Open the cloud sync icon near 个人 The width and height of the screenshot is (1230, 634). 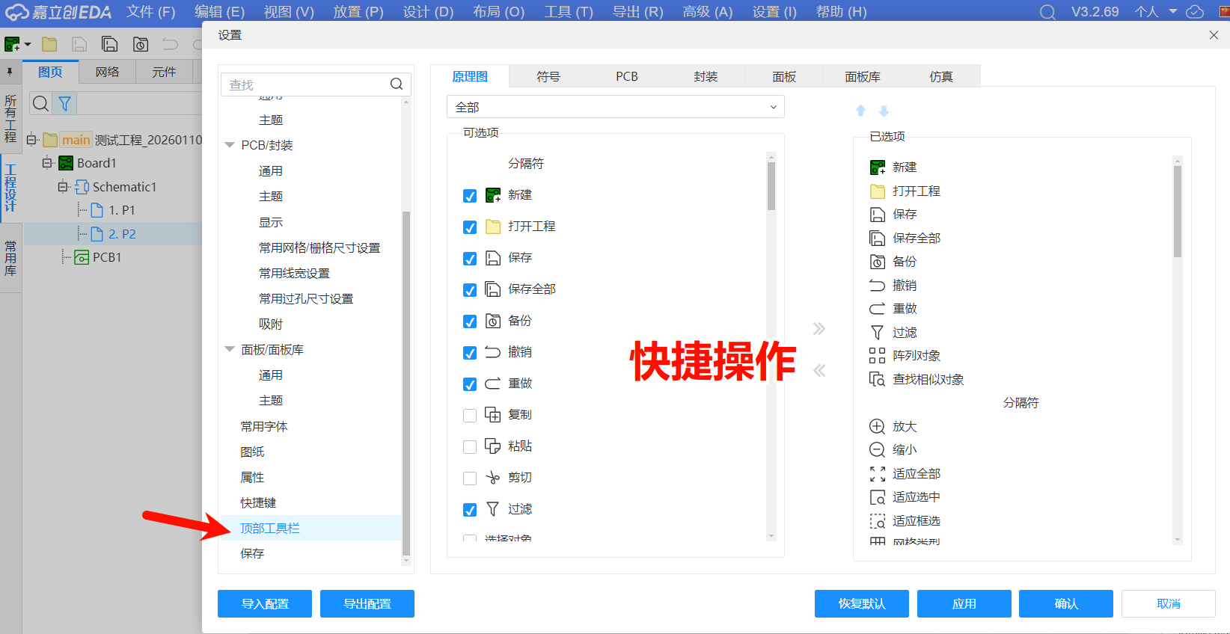[x=1196, y=12]
